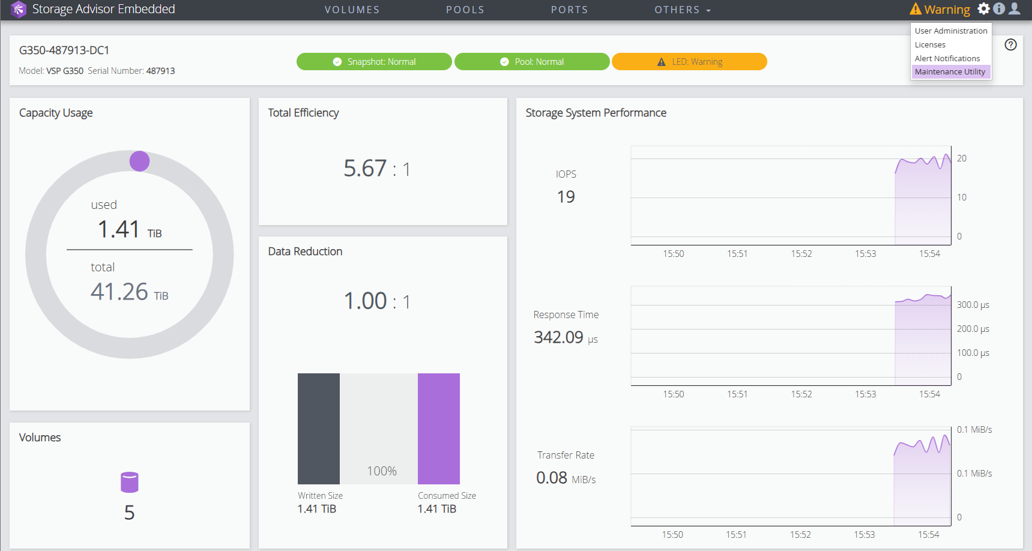Select User Administration from the menu
Viewport: 1032px width, 551px height.
click(950, 31)
